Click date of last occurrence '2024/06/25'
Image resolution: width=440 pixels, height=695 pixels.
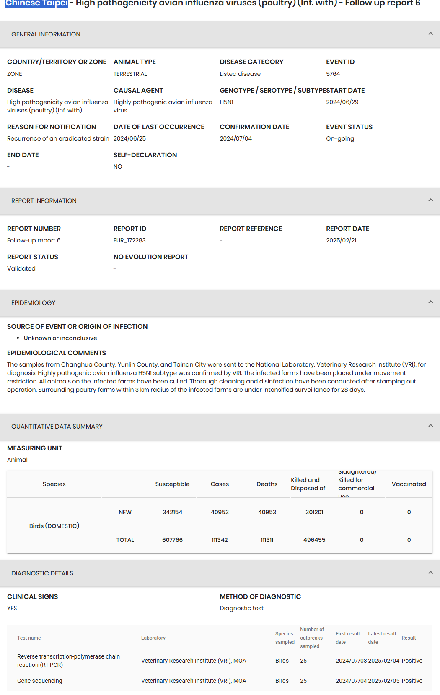point(130,138)
